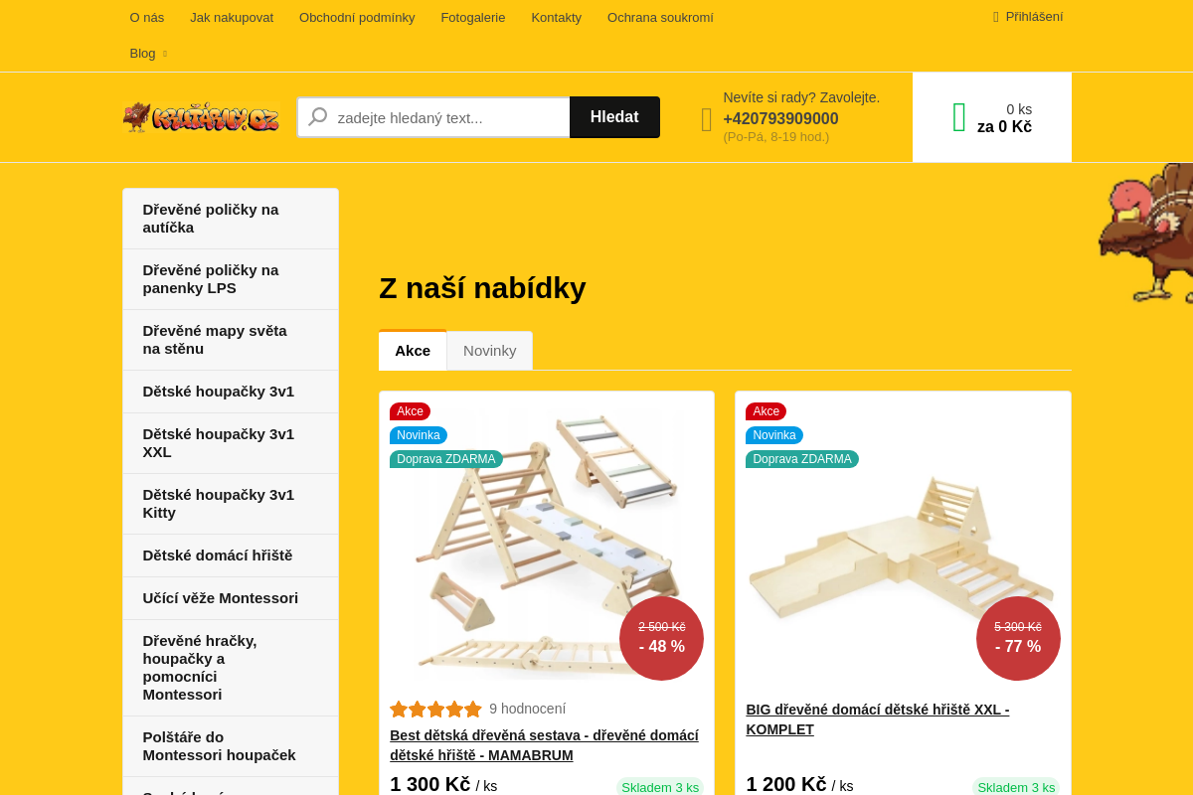Click the Kutiarny.cz store logo
This screenshot has width=1193, height=795.
(x=201, y=117)
